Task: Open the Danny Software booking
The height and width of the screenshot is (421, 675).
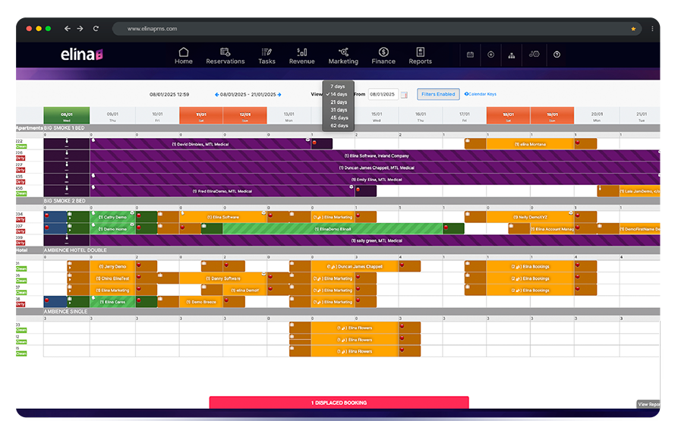Action: 223,278
